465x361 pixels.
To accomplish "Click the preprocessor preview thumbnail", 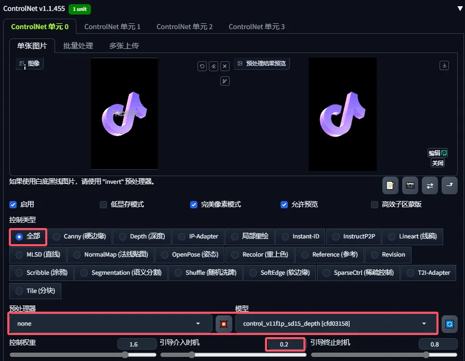I will (x=342, y=114).
